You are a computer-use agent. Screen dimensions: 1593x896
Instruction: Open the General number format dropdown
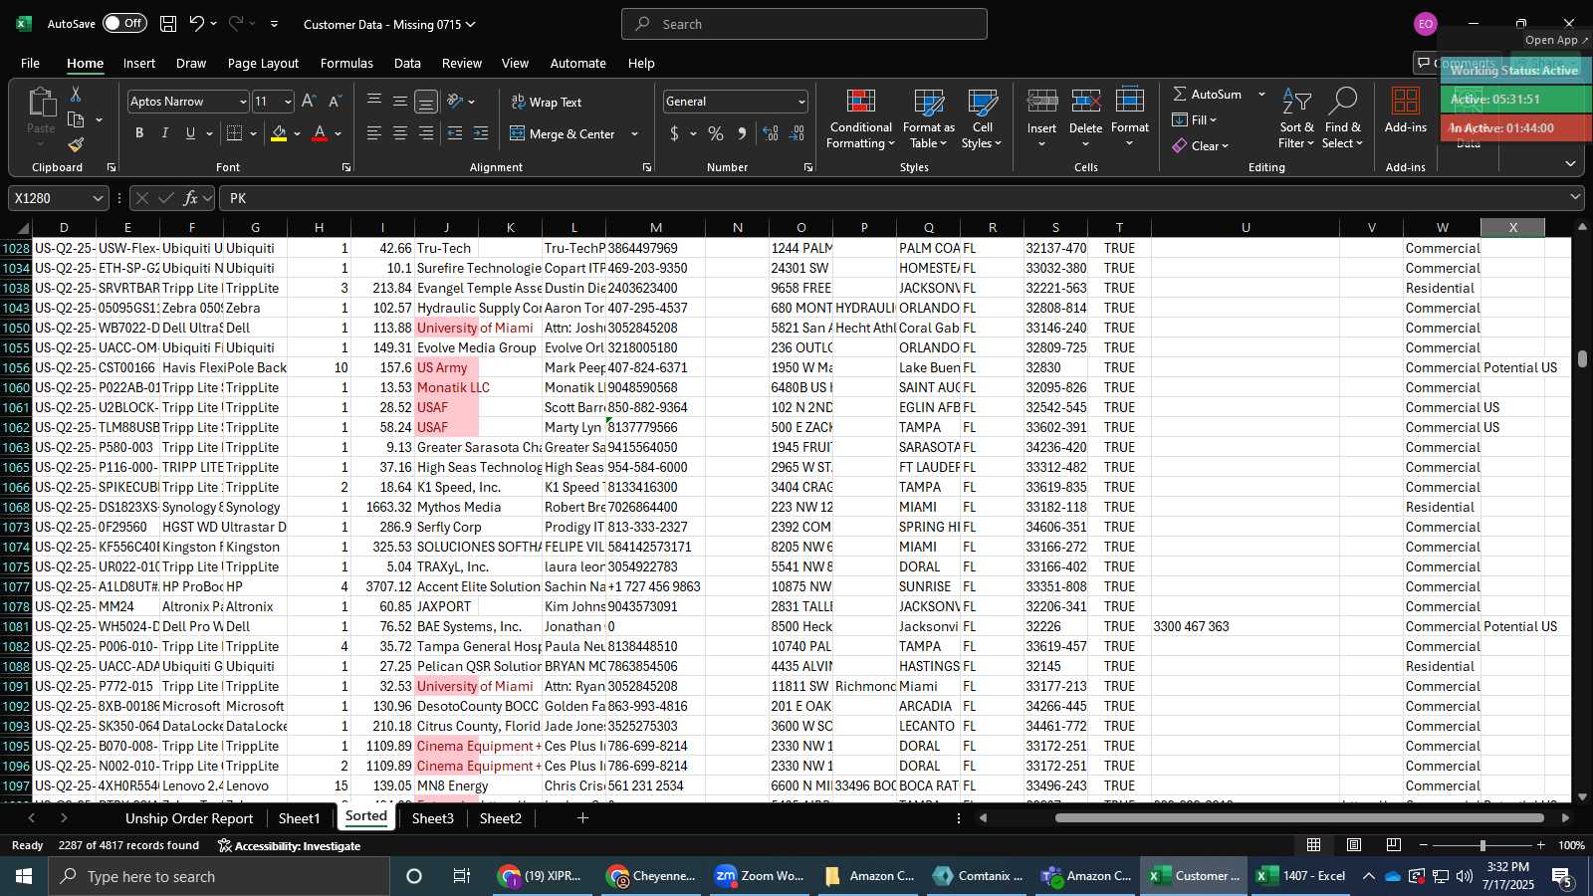(x=801, y=102)
